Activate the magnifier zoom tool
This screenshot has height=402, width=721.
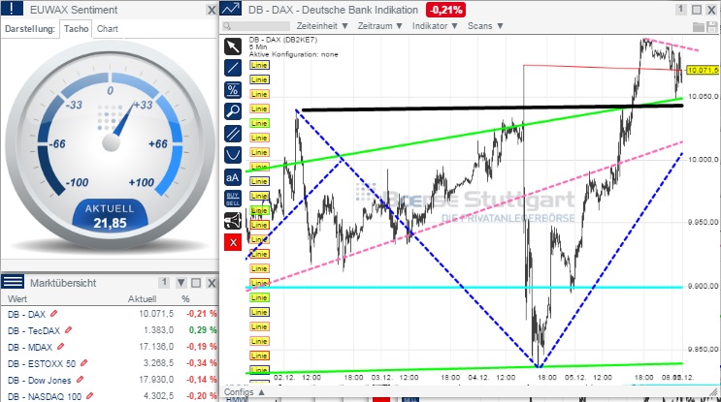[233, 111]
